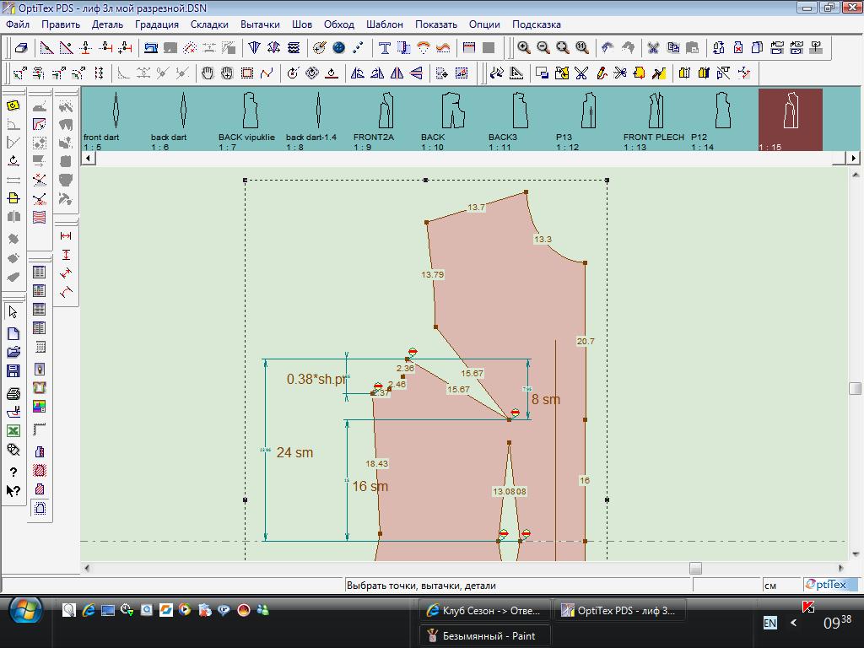864x648 pixels.
Task: Select the Text tool in toolbar
Action: point(385,48)
